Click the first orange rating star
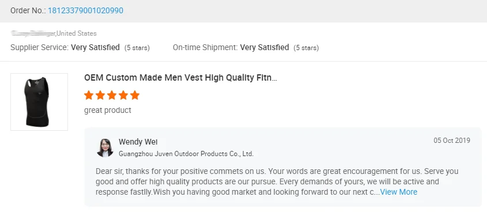This screenshot has width=487, height=216. tap(89, 95)
